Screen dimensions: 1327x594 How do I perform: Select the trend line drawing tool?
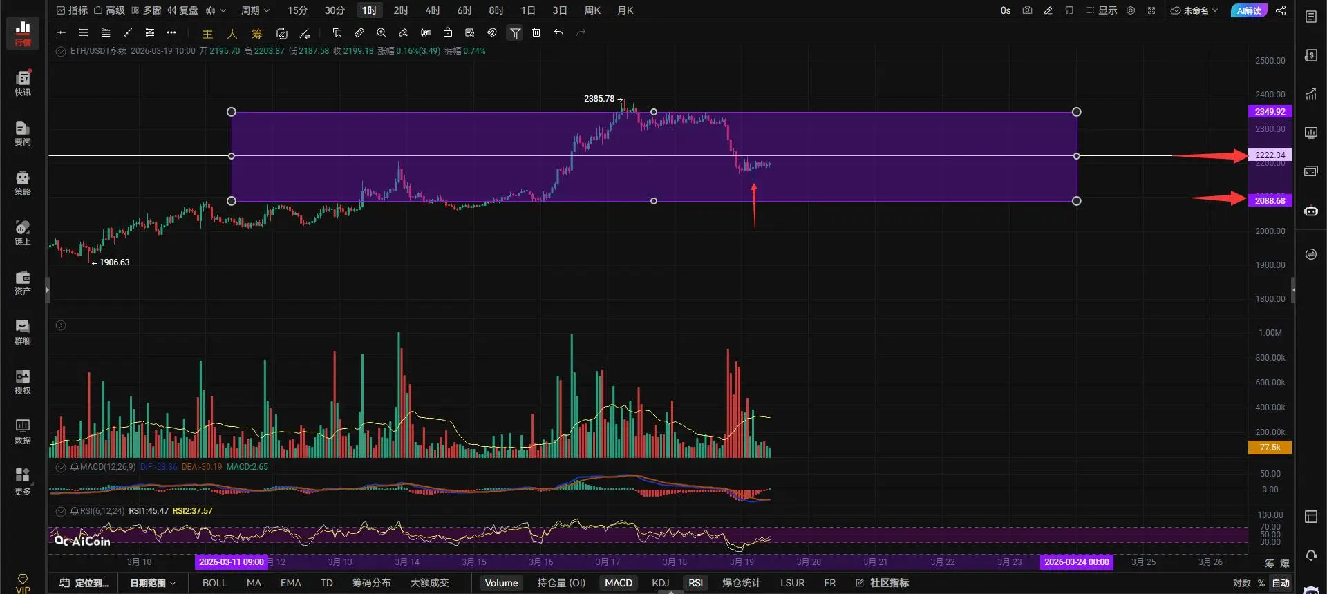[128, 32]
